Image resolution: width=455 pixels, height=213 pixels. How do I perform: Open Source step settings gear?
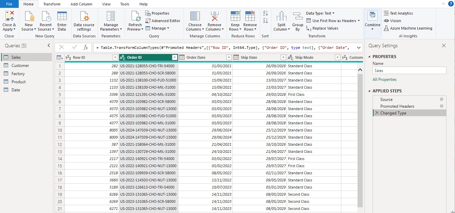click(x=442, y=99)
